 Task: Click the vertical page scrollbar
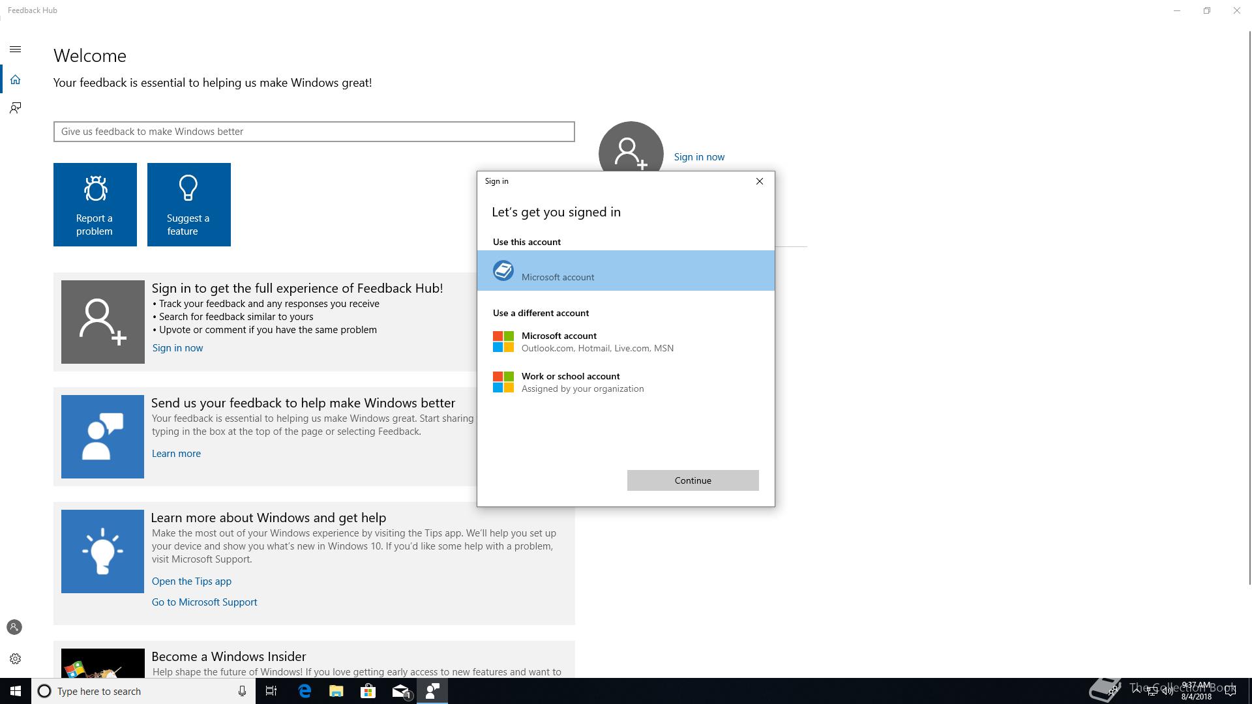click(1249, 306)
